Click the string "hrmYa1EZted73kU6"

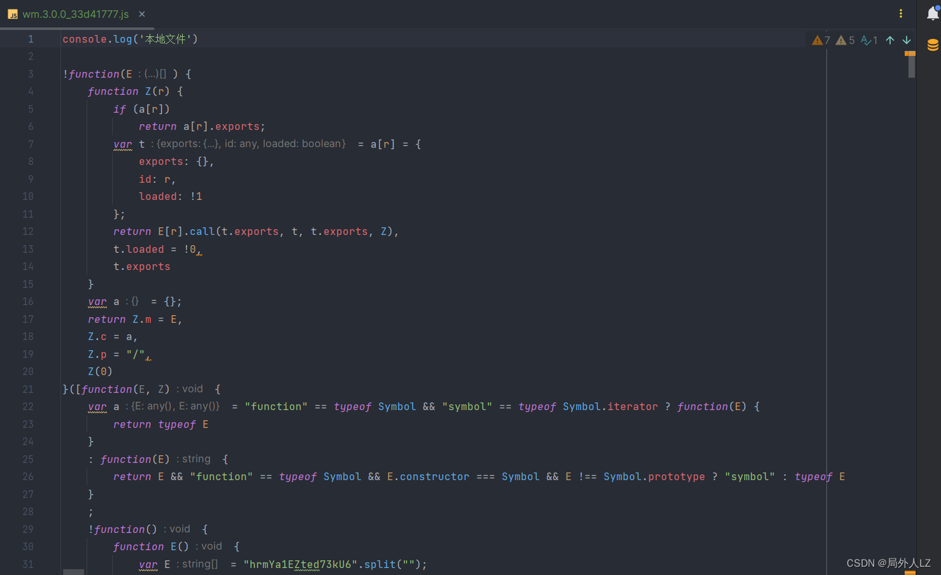tap(300, 564)
